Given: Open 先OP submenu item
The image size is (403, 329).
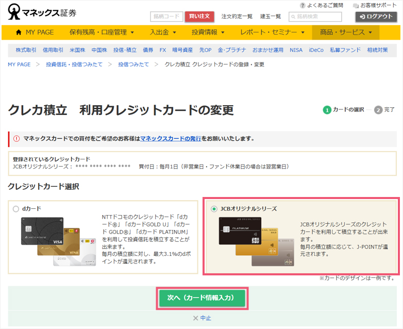Looking at the screenshot, I should pos(205,50).
